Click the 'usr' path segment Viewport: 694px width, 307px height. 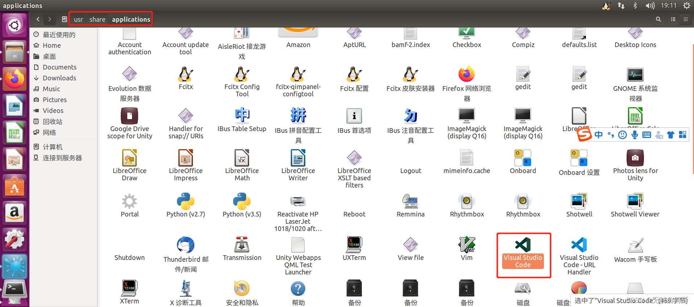pos(78,19)
